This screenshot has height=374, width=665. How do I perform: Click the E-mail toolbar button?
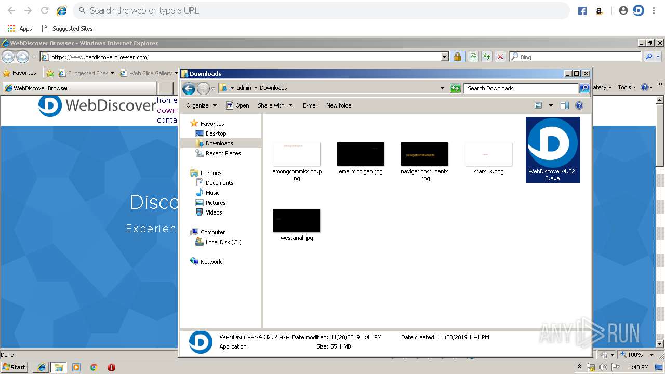[x=310, y=105]
